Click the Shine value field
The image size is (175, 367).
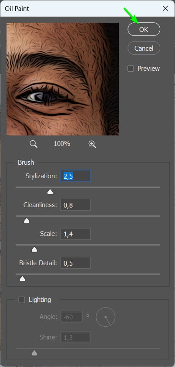point(75,337)
